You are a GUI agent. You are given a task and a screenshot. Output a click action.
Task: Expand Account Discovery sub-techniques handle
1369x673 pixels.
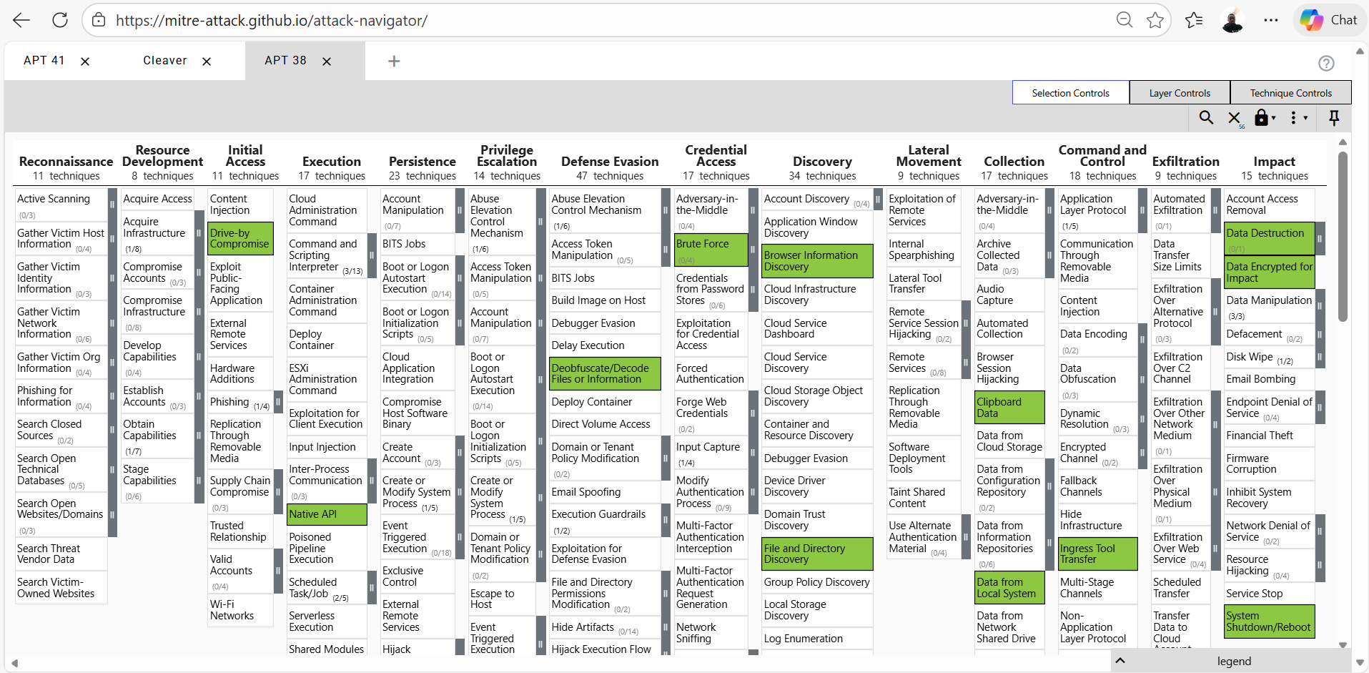coord(878,199)
